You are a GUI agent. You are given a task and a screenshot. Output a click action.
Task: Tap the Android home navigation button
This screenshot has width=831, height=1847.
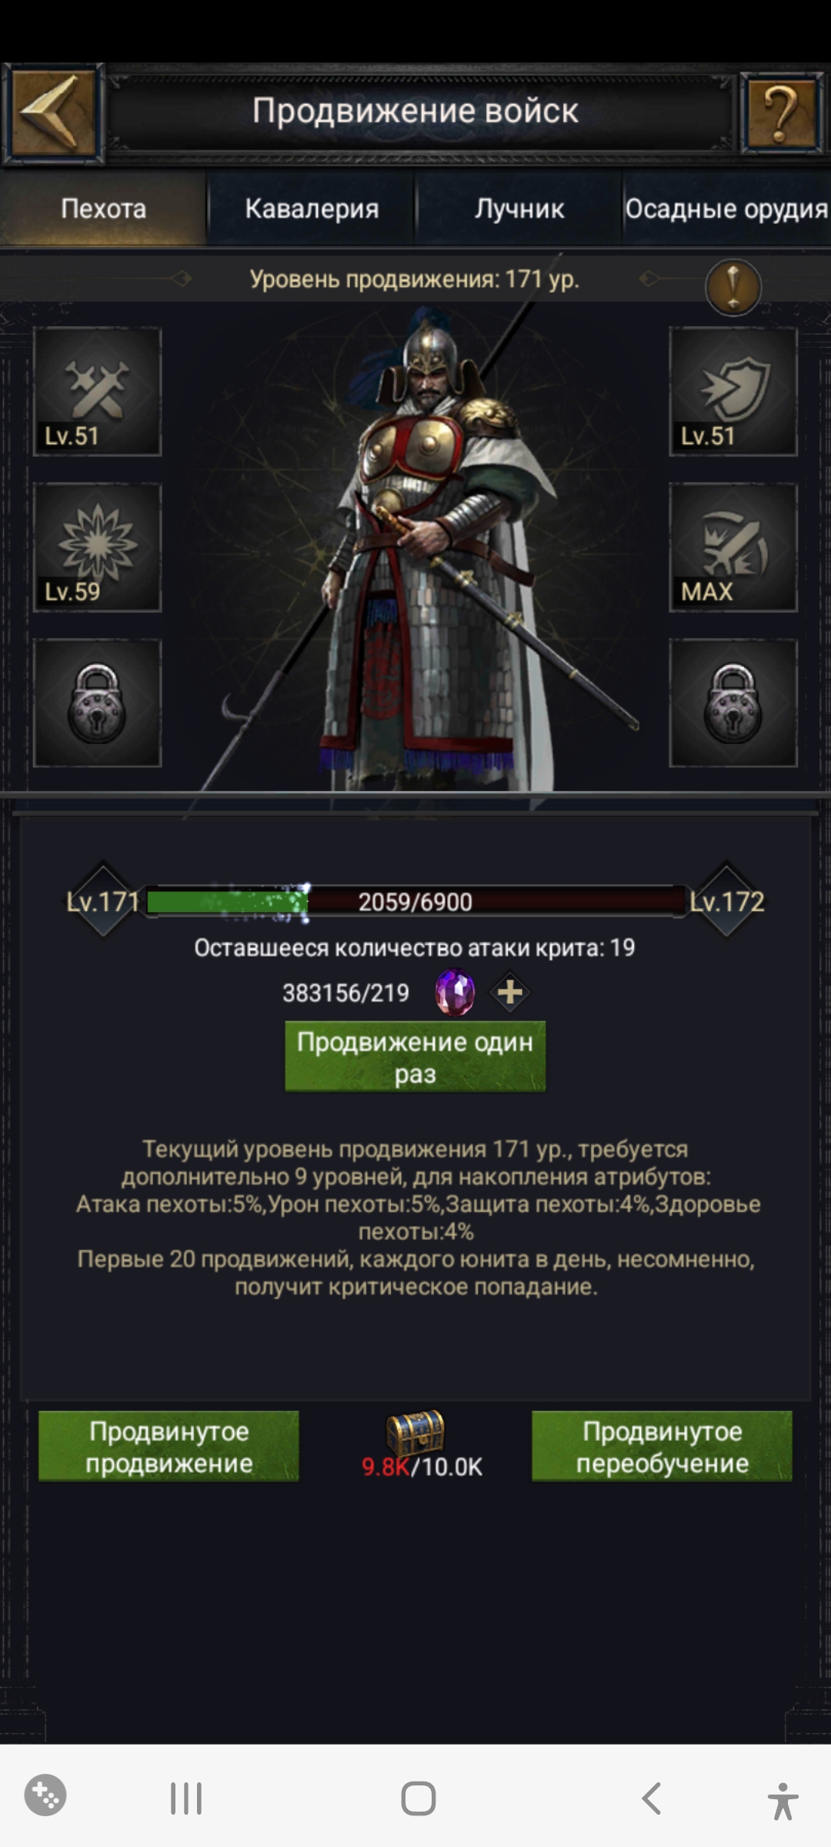418,1799
